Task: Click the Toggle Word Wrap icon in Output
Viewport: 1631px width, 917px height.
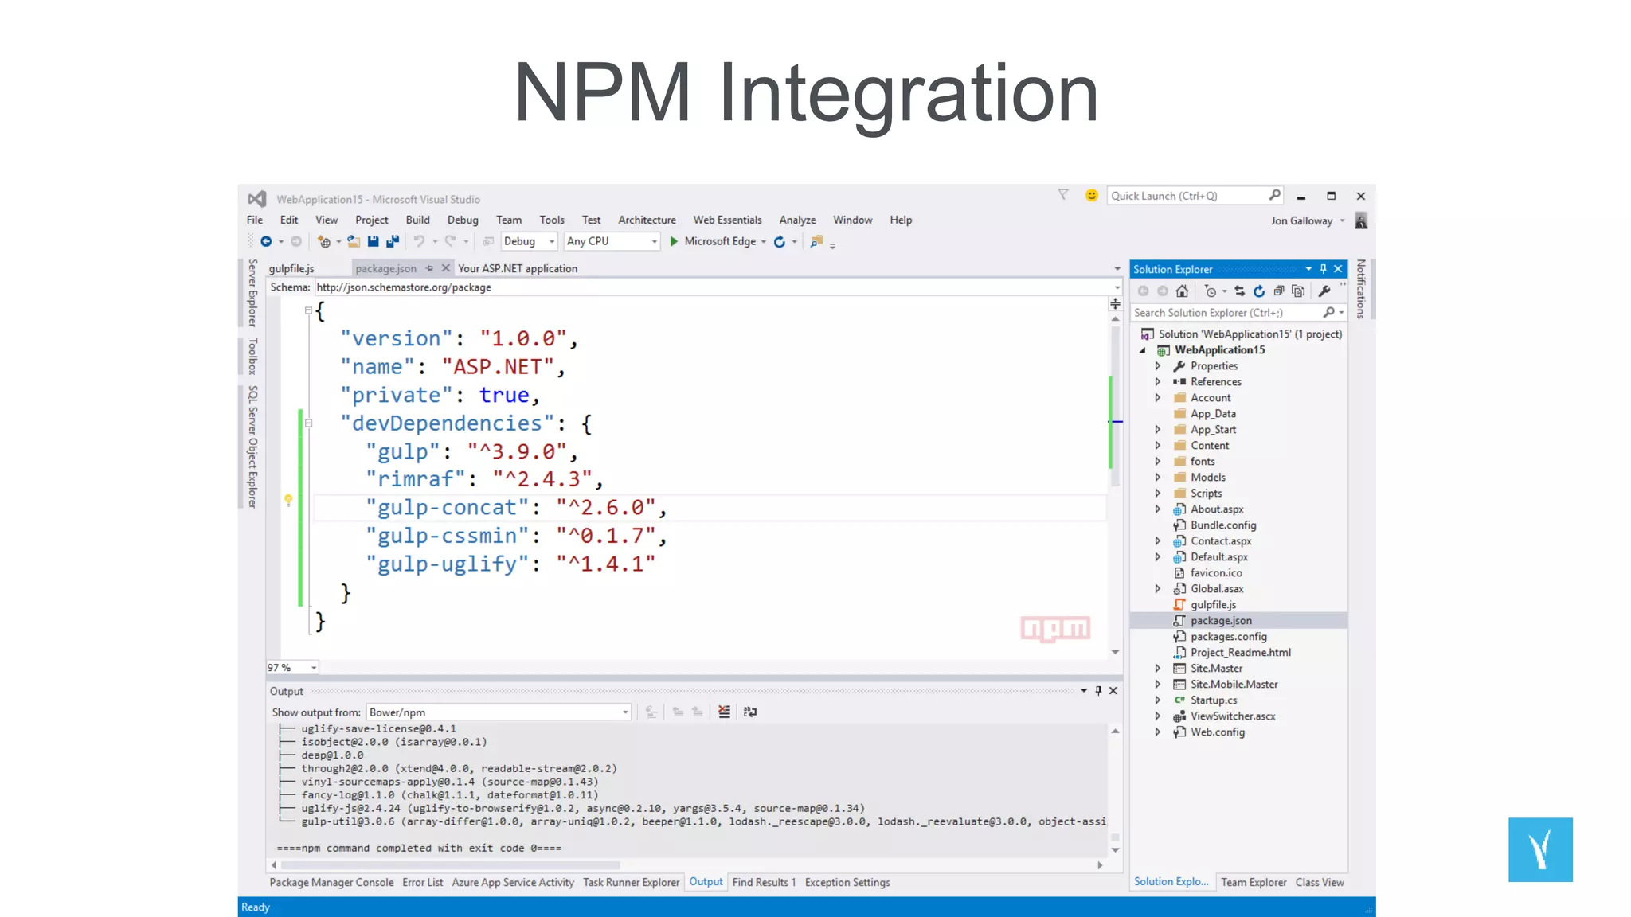Action: [x=750, y=712]
